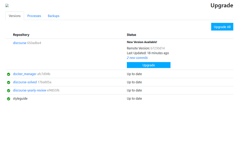The width and height of the screenshot is (234, 159).
Task: Open the discourse-solved repository link
Action: [x=25, y=82]
